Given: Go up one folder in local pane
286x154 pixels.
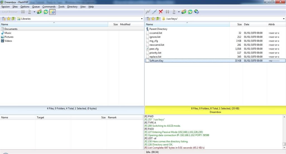Looking at the screenshot, I should point(13,19).
